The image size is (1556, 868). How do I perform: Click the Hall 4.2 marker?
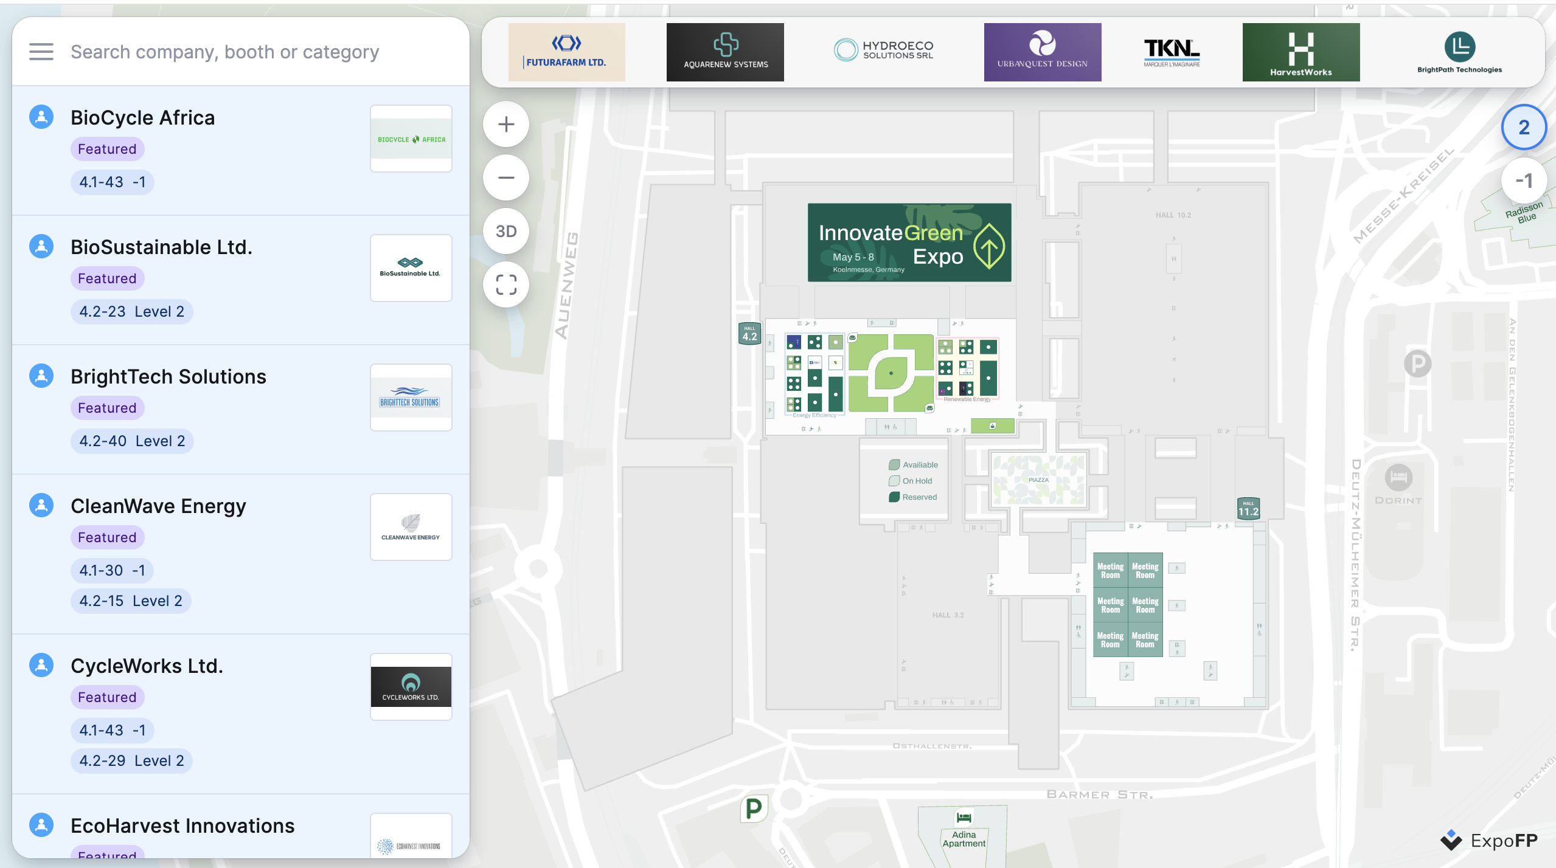749,334
